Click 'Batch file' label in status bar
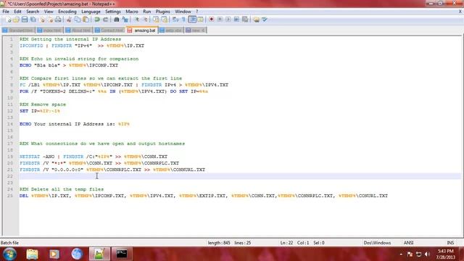The height and width of the screenshot is (261, 464). coord(9,243)
